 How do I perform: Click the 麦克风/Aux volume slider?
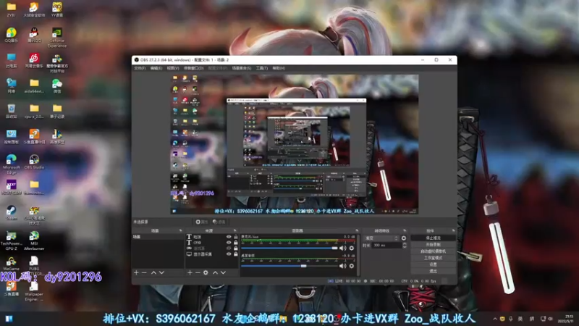coord(289,248)
